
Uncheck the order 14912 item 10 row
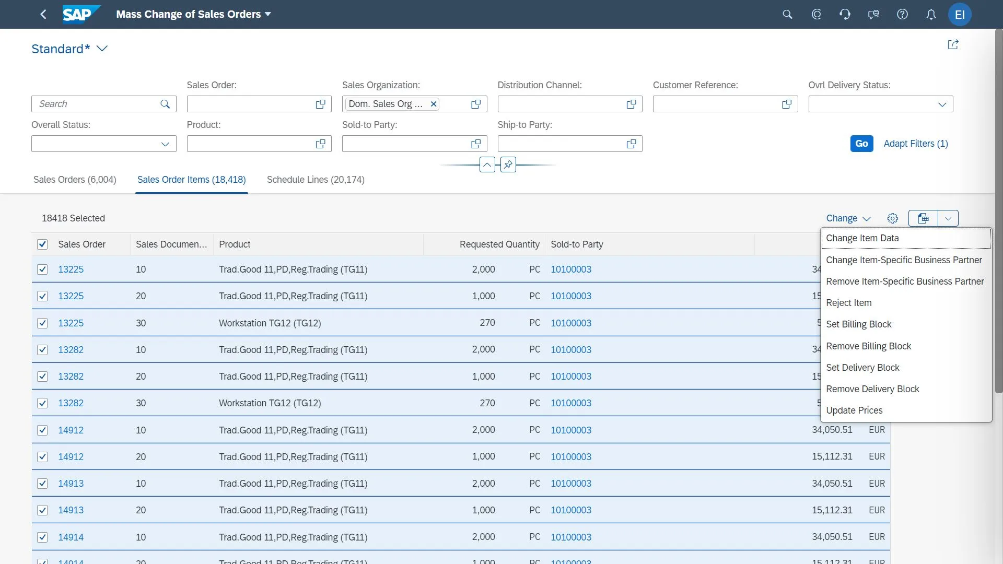42,430
